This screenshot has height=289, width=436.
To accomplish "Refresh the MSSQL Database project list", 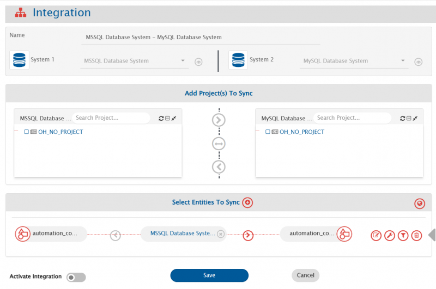I will [161, 118].
